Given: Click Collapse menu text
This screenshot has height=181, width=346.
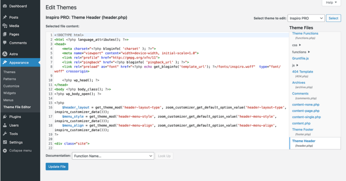Looking at the screenshot, I should (x=20, y=151).
